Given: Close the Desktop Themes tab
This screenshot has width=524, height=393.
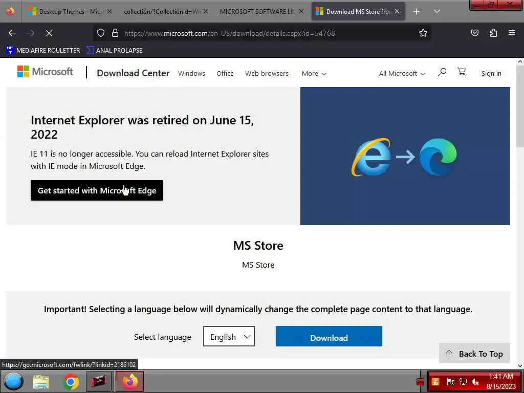Looking at the screenshot, I should tap(110, 12).
